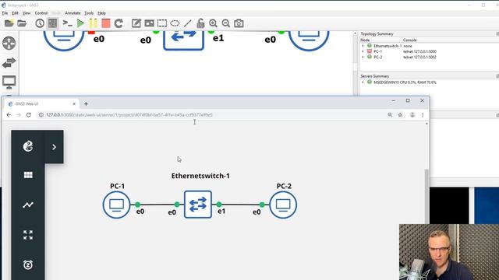499x280 pixels.
Task: Expand Ethernetswitch-1 in Topology Summary
Action: [363, 46]
